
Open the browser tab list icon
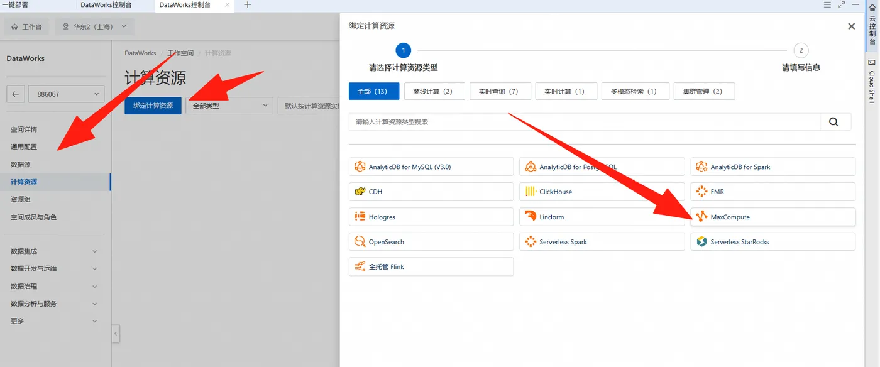827,5
